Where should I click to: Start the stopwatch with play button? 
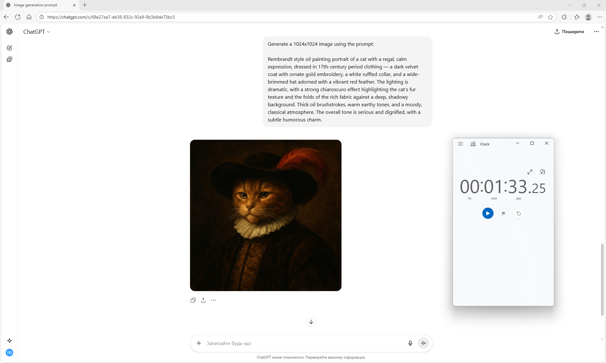point(488,214)
